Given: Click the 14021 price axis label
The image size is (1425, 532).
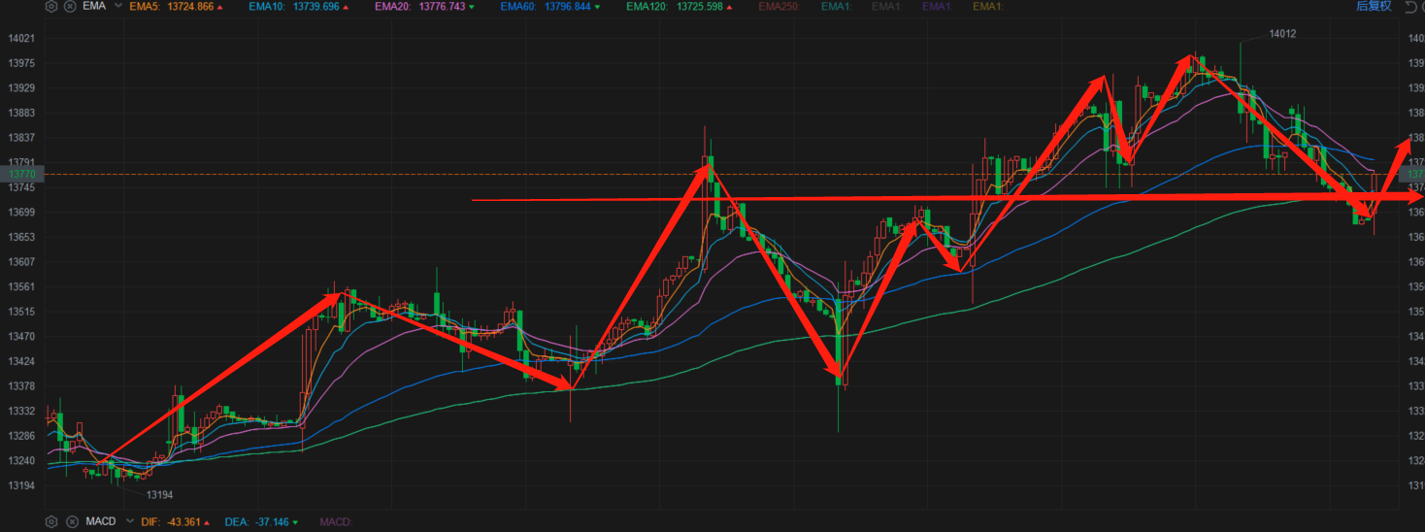Looking at the screenshot, I should point(21,39).
